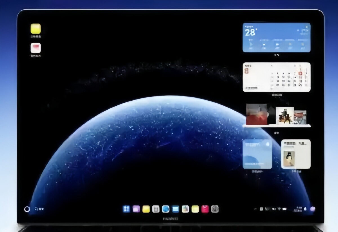338x232 pixels.
Task: Click the clock in the system tray
Action: pyautogui.click(x=298, y=209)
